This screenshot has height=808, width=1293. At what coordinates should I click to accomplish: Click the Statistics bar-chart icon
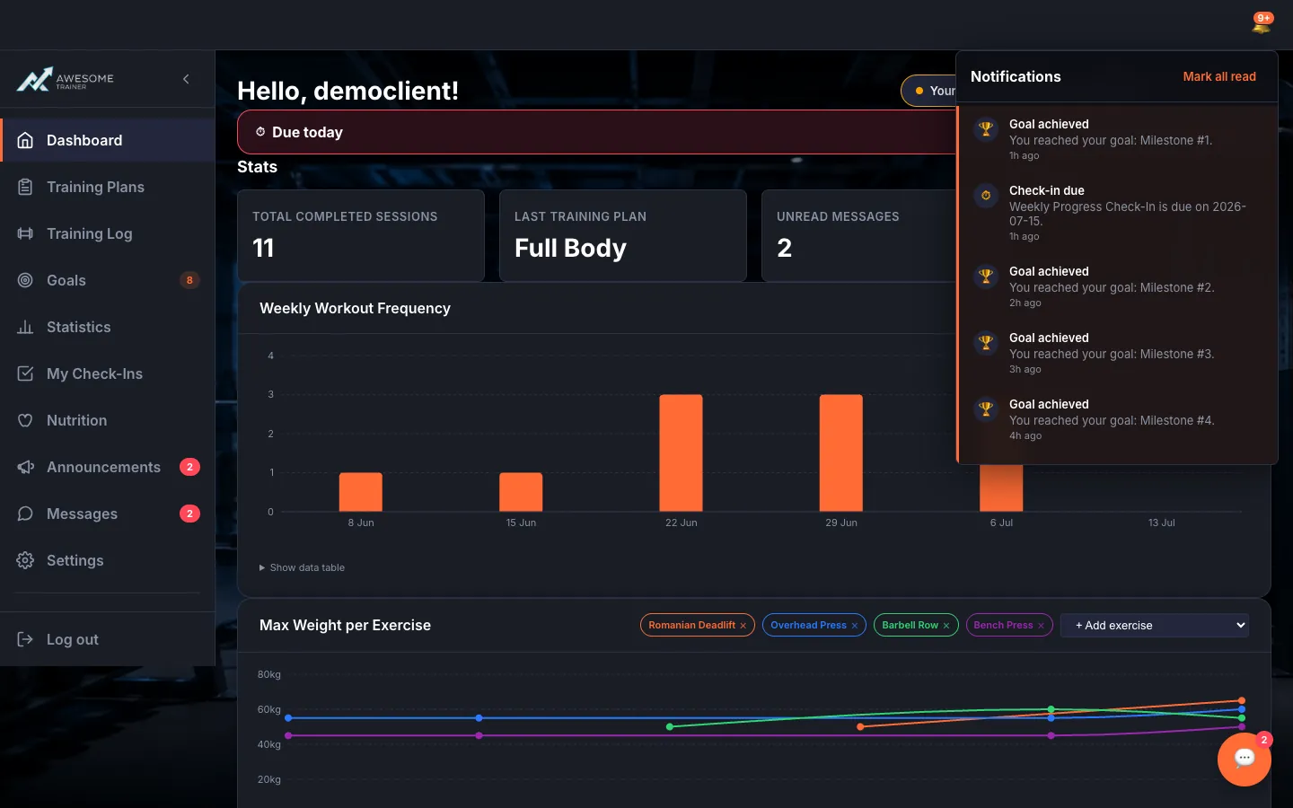pyautogui.click(x=25, y=327)
